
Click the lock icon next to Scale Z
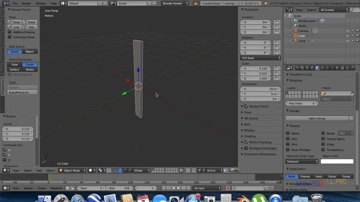pos(277,79)
